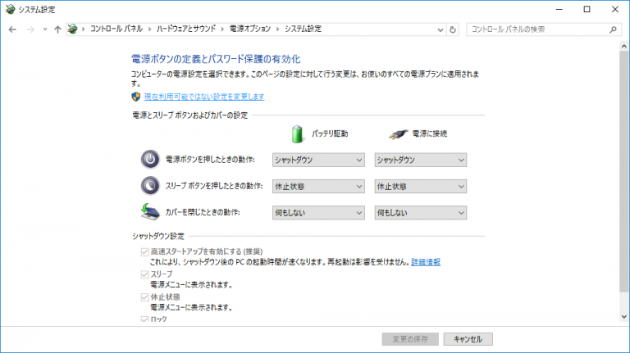Click the キャンセル button
The image size is (630, 353).
coord(473,338)
